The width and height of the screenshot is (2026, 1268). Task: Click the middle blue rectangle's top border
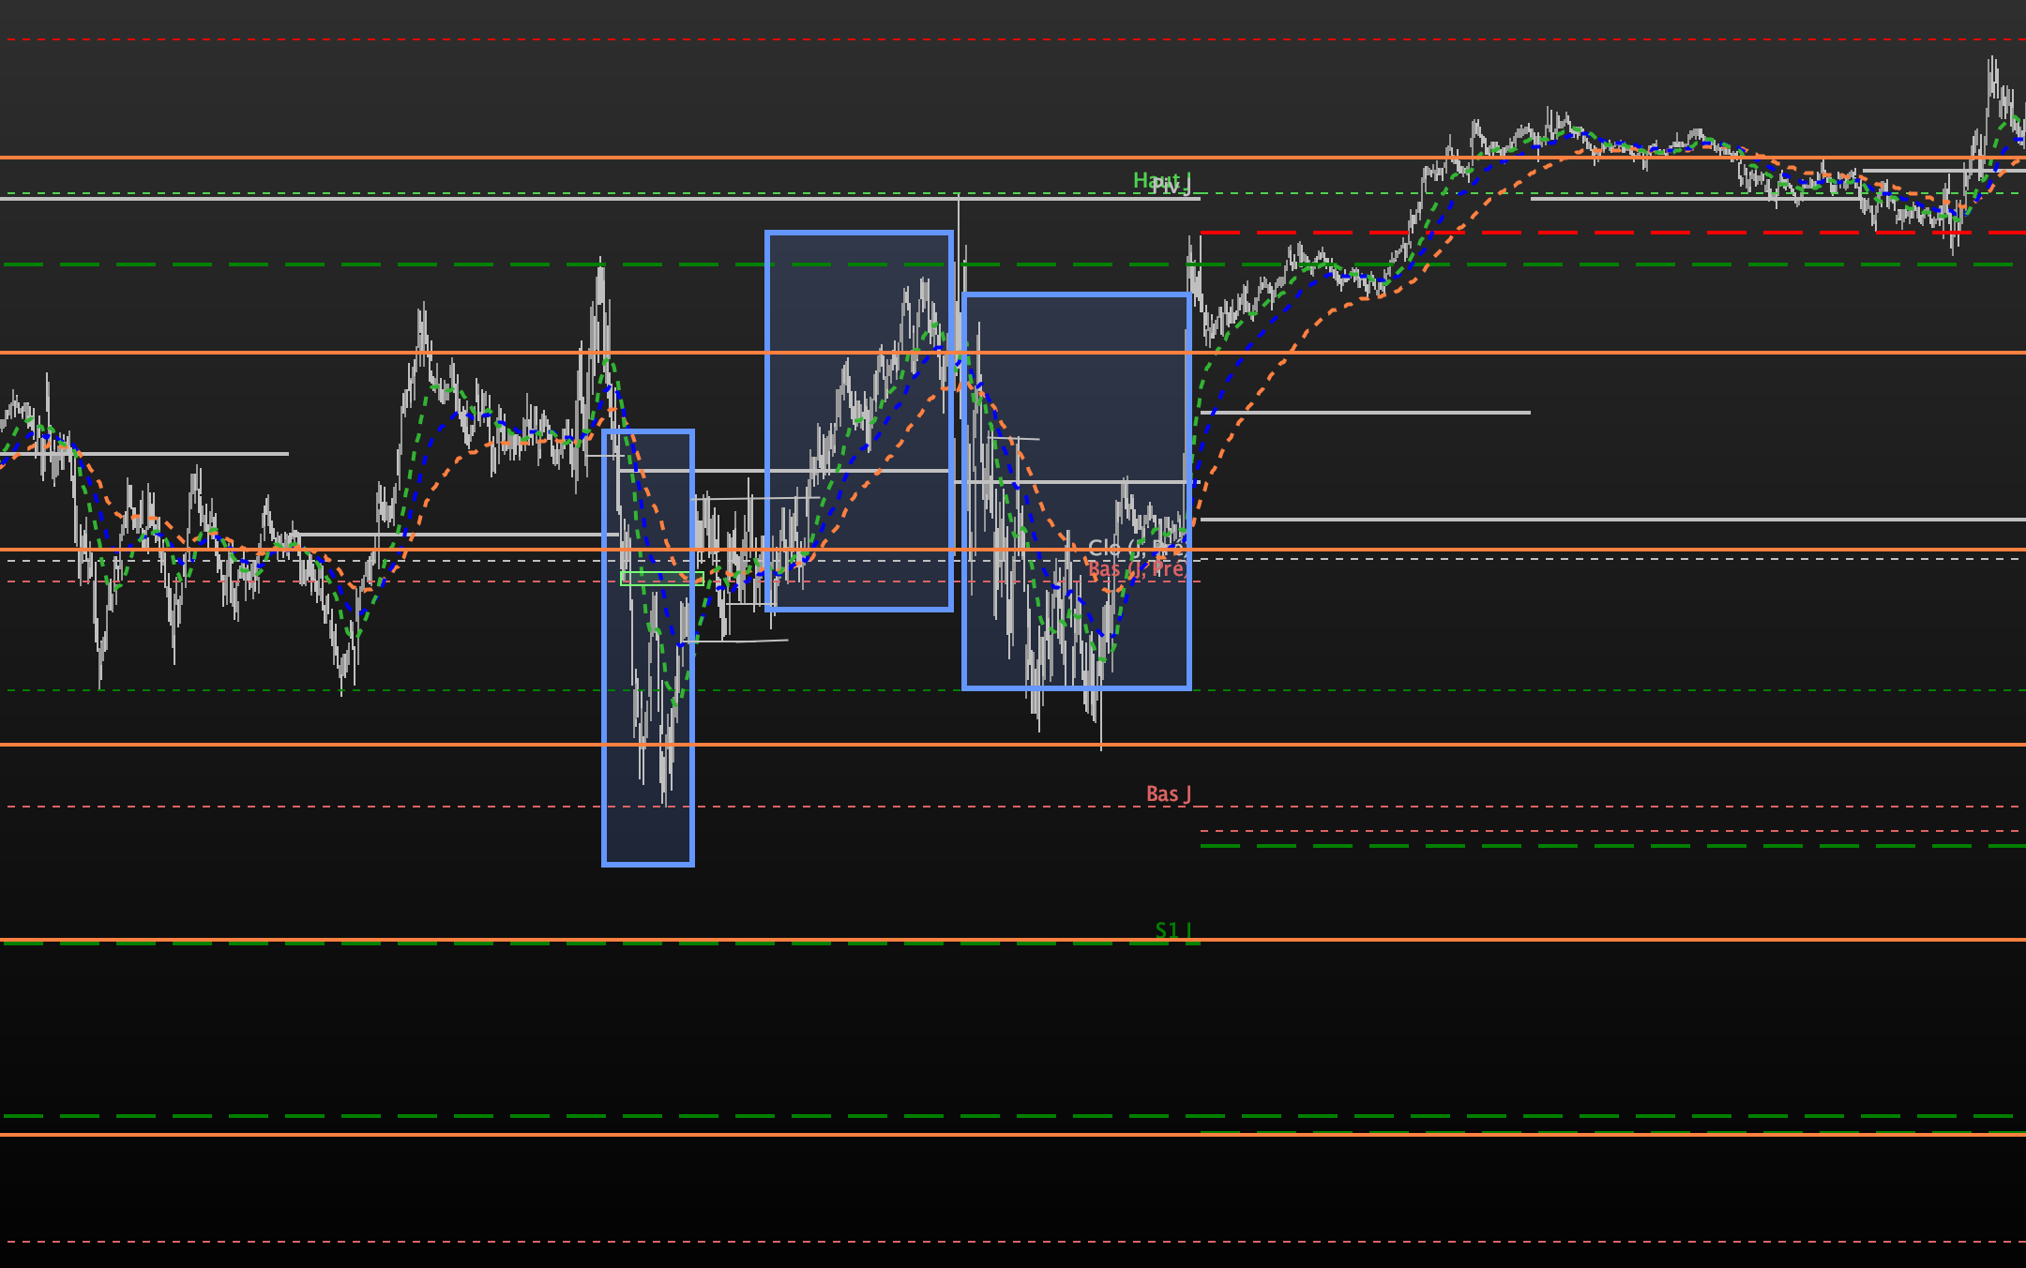858,234
